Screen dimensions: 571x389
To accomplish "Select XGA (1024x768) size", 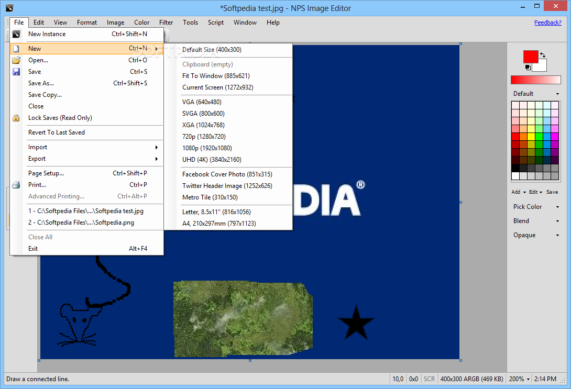I will click(228, 125).
